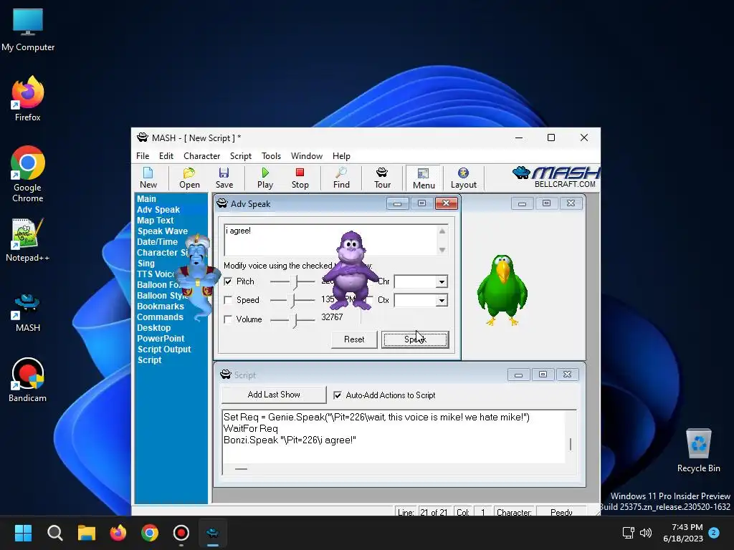Image resolution: width=734 pixels, height=550 pixels.
Task: Open the Window menu
Action: pyautogui.click(x=307, y=155)
